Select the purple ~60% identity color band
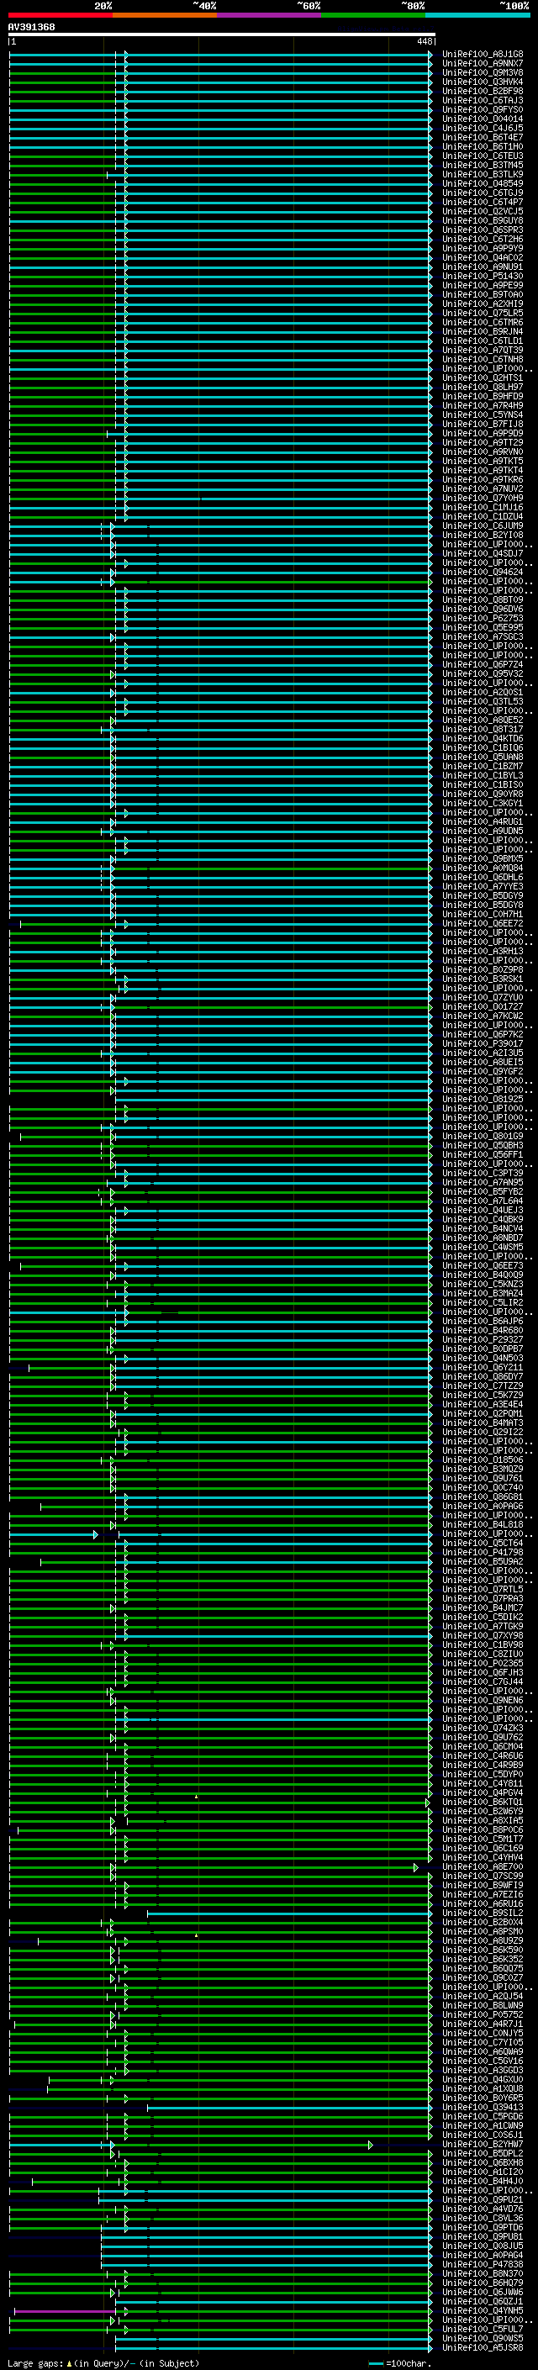Viewport: 538px width, 2370px height. [270, 15]
